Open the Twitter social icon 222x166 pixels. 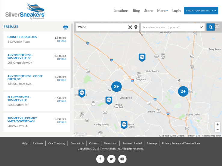111,159
